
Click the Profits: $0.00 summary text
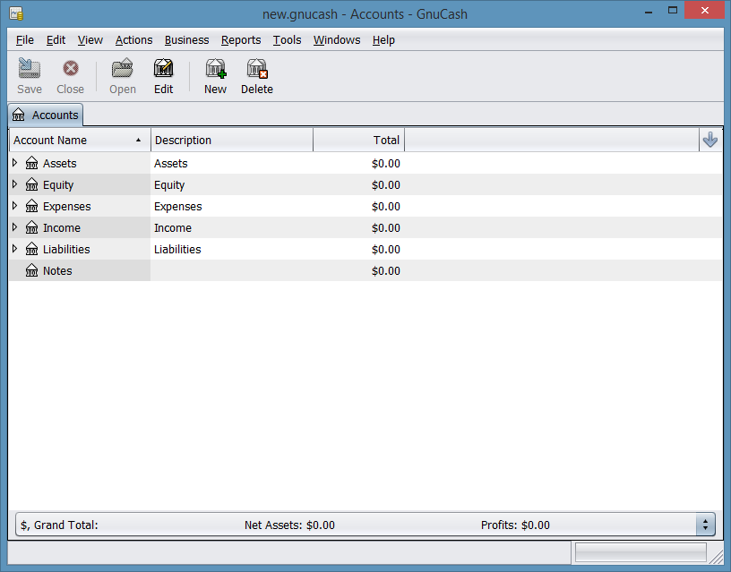coord(515,525)
